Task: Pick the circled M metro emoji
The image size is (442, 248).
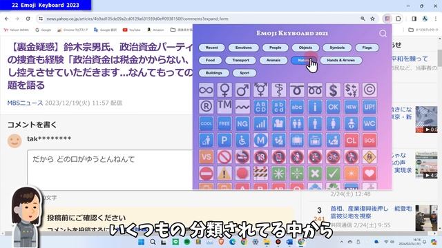Action: point(261,140)
